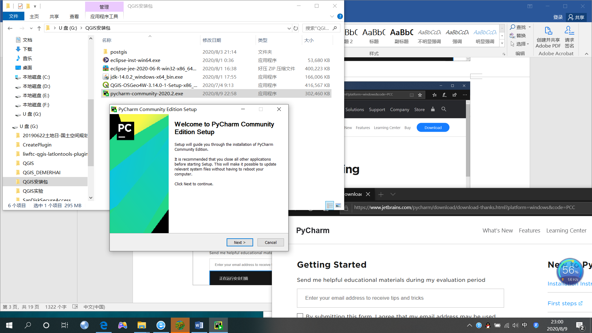Sort files by 修改日期 column
Screen dimensions: 592x333
(x=212, y=40)
